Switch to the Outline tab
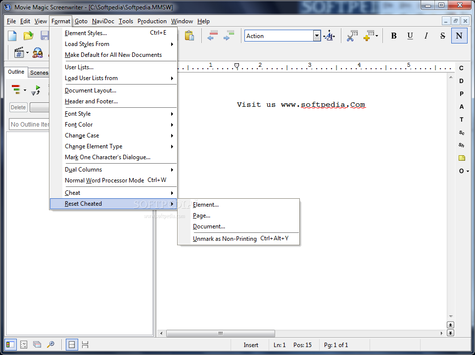 click(16, 72)
